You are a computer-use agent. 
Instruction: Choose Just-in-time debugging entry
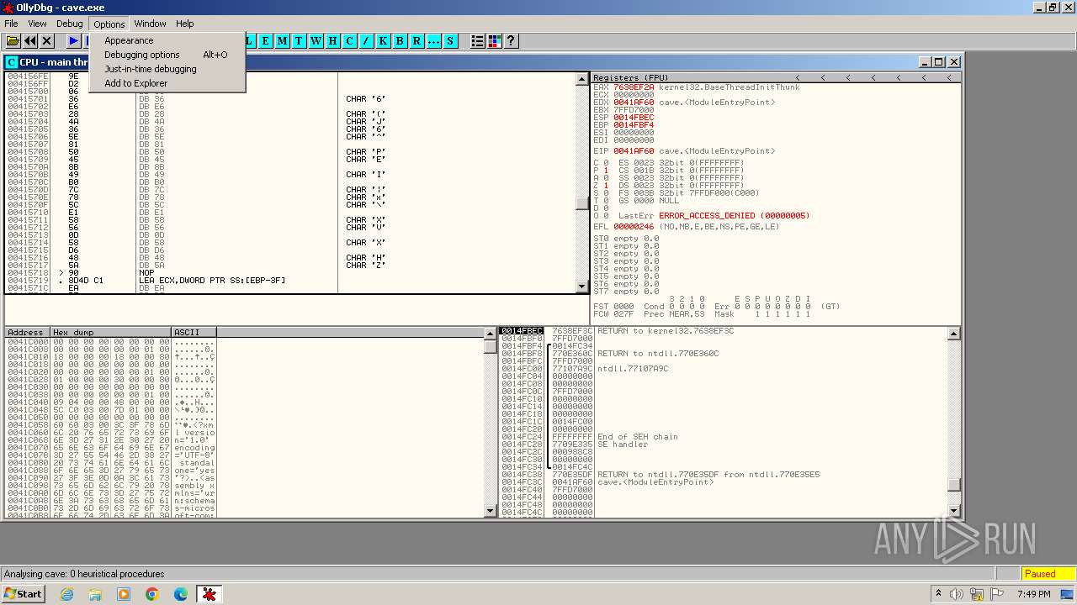167,69
